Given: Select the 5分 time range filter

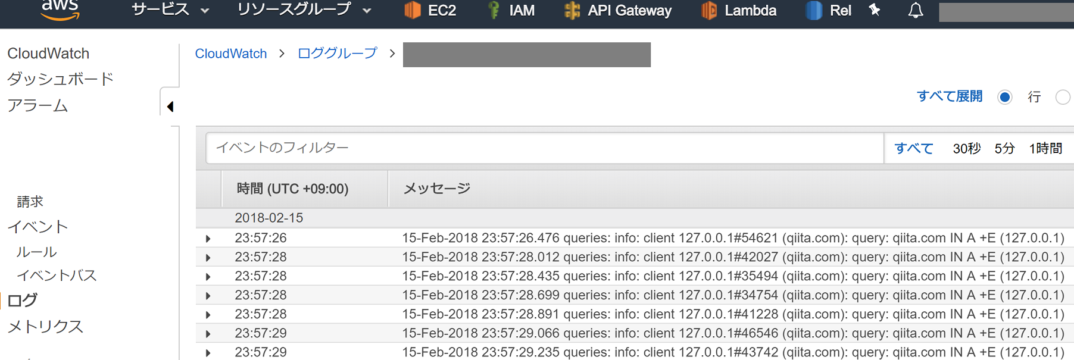Looking at the screenshot, I should [1004, 148].
